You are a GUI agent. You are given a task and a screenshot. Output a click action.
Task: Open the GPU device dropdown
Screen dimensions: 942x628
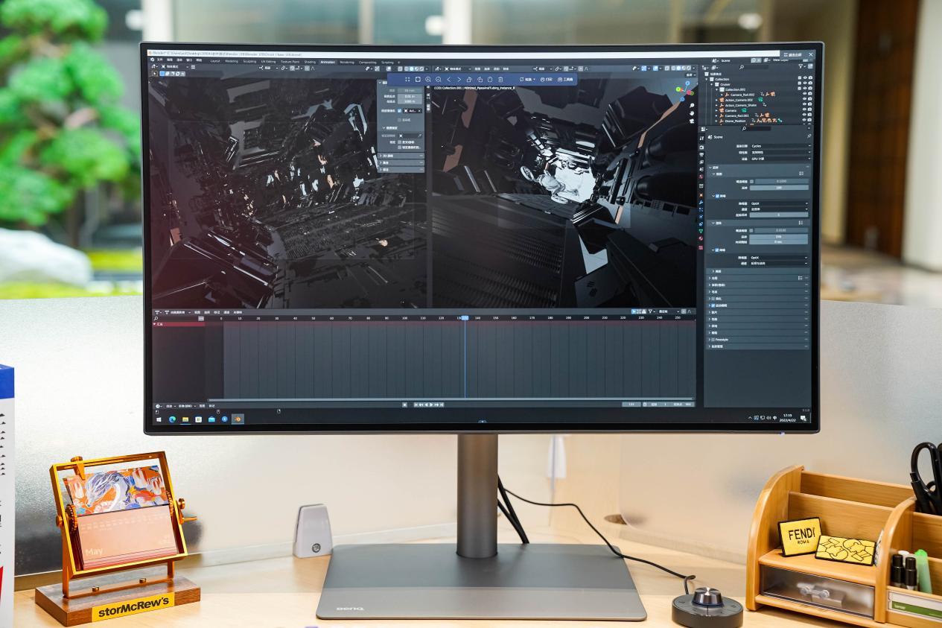tap(780, 158)
